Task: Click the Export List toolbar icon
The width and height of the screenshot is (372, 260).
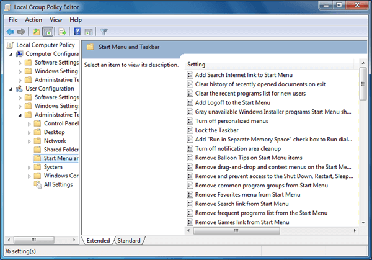Action: tap(63, 32)
